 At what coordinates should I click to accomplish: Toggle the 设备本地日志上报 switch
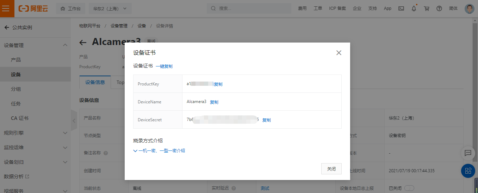409,188
